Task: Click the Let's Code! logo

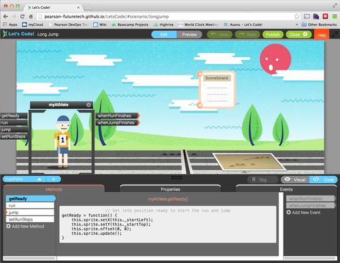Action: [18, 34]
